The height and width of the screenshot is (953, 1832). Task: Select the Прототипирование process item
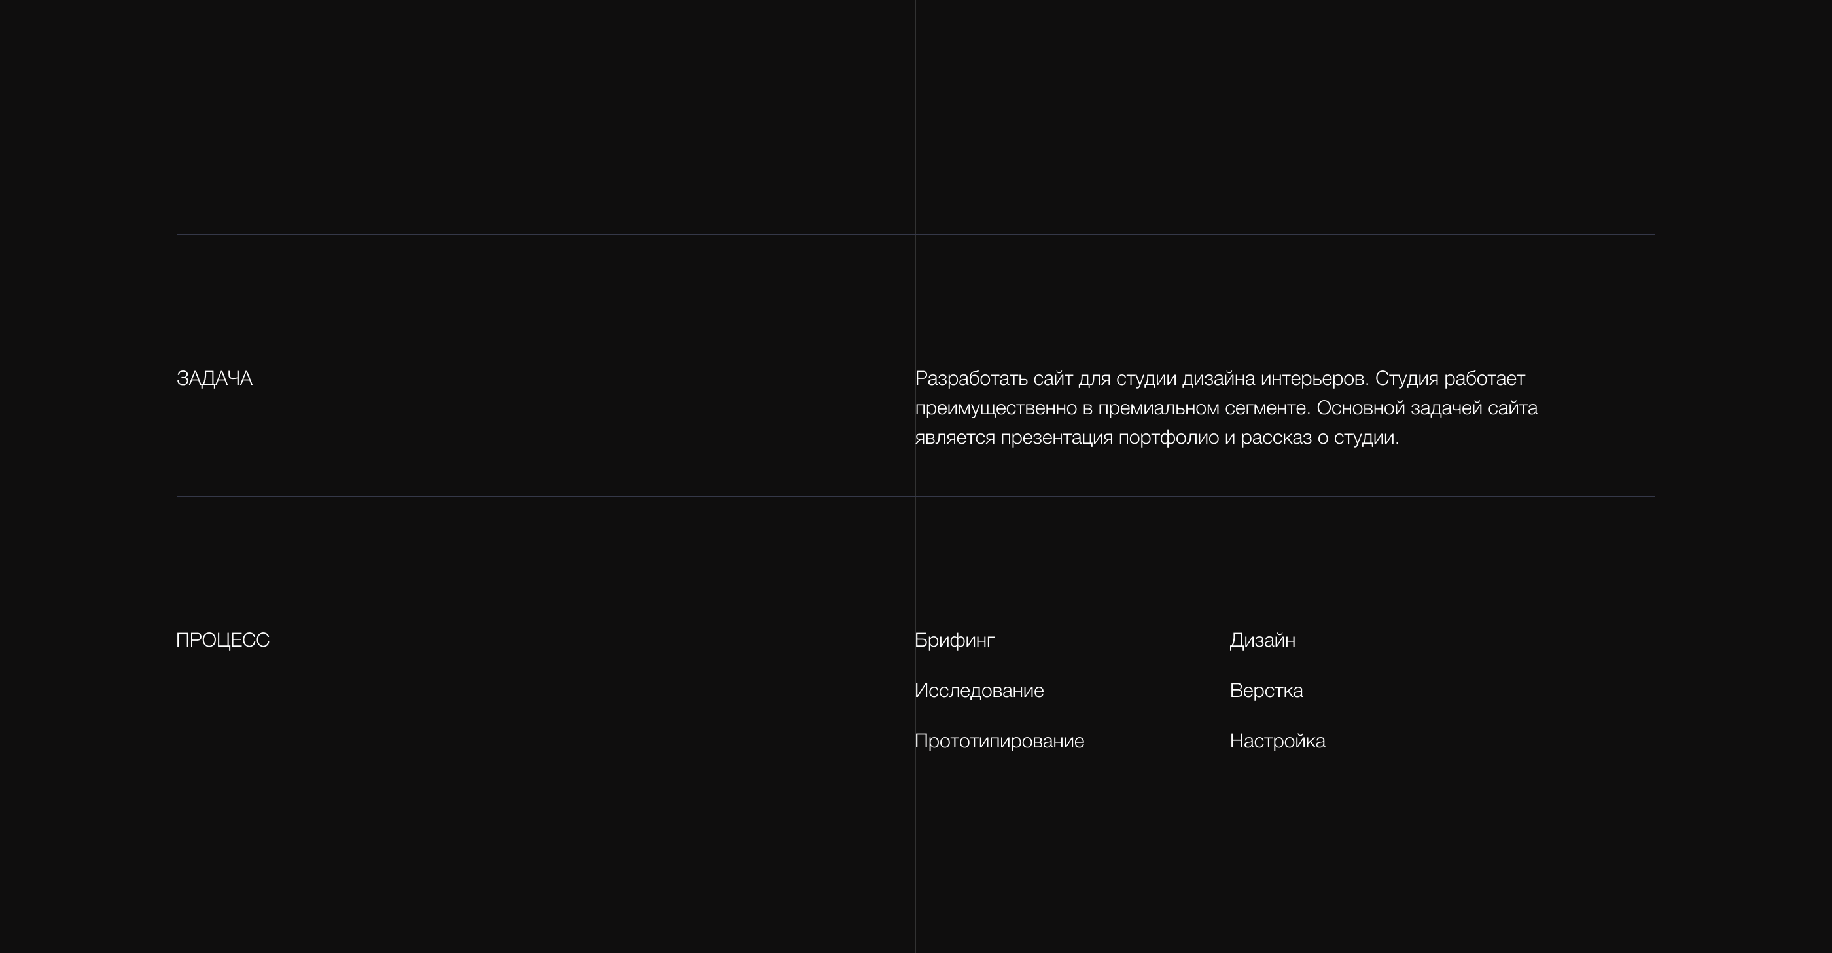998,741
